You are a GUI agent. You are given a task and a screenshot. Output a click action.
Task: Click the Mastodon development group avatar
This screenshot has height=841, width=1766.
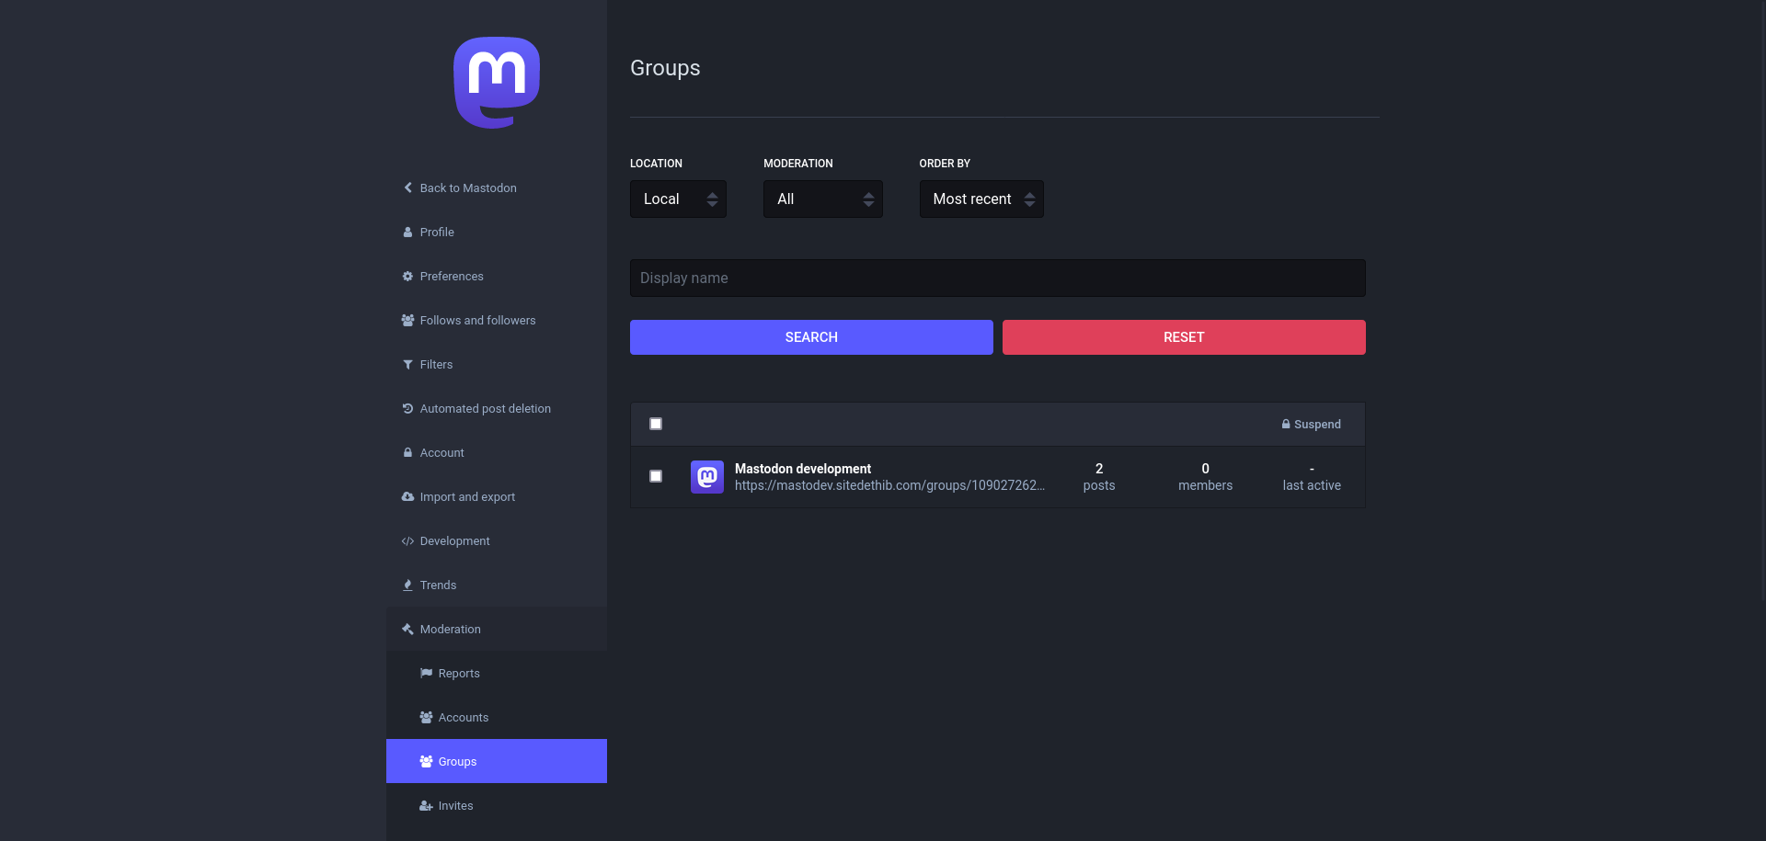coord(707,477)
